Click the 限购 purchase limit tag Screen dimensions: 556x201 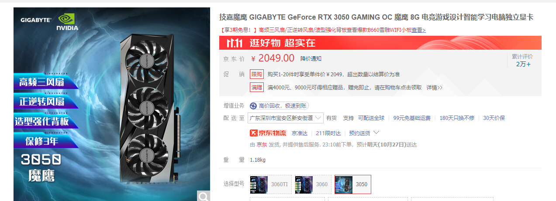click(x=256, y=74)
